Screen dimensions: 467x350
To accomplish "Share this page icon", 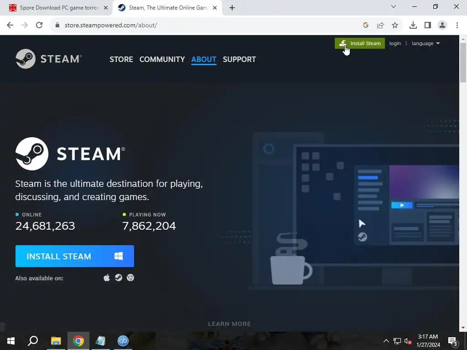I will coord(380,26).
